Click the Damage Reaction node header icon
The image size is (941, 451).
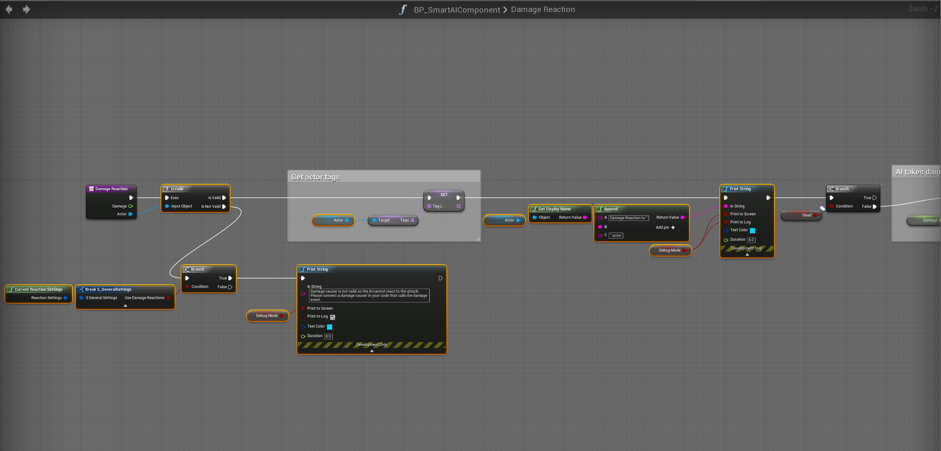click(x=91, y=189)
